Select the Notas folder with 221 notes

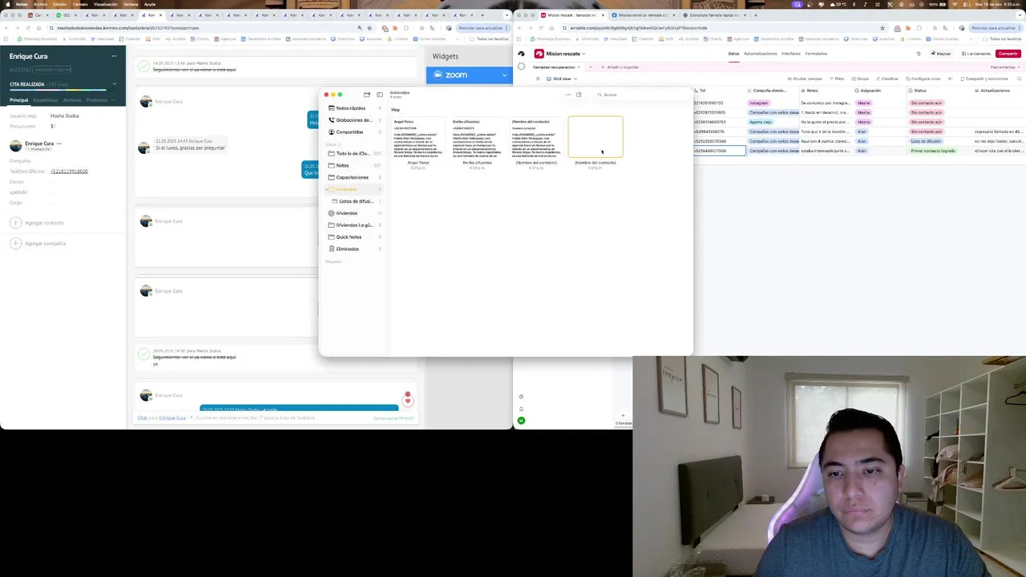pos(353,165)
